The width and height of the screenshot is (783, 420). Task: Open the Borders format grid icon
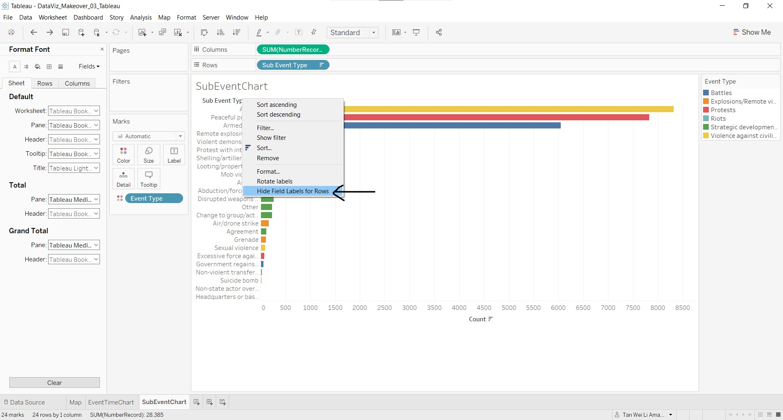[49, 66]
